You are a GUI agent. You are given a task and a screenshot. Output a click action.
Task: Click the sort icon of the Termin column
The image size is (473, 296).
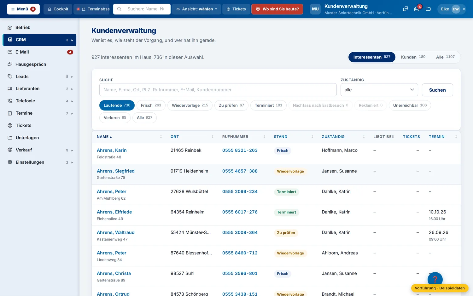(456, 137)
